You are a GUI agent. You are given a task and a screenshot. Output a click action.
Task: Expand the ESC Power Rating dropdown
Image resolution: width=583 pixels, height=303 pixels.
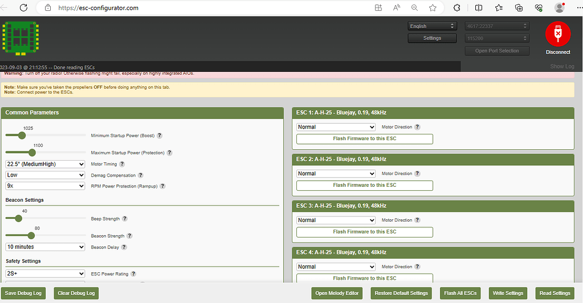[46, 274]
